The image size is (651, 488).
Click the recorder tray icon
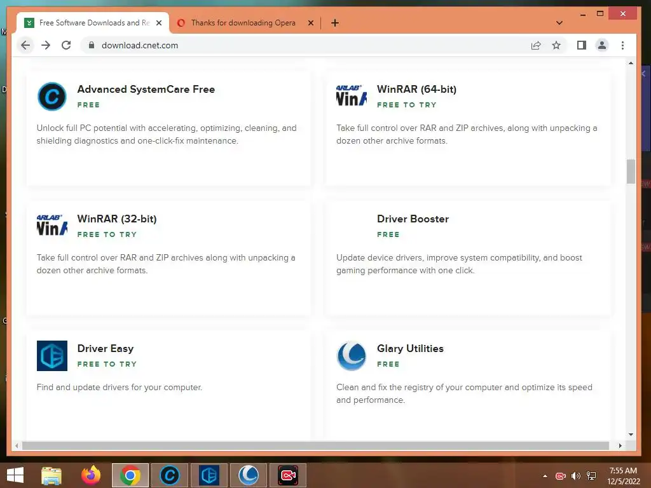561,476
